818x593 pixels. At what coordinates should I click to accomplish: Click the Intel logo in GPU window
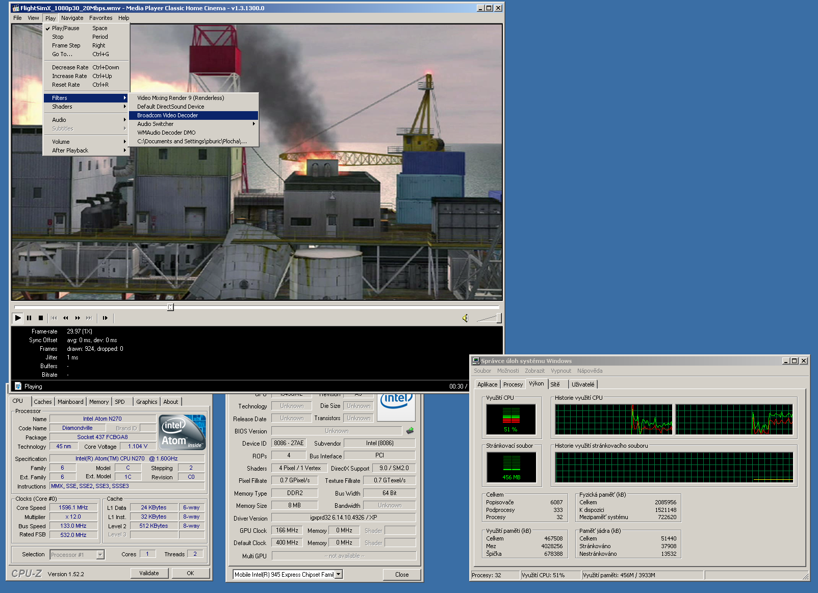coord(397,400)
